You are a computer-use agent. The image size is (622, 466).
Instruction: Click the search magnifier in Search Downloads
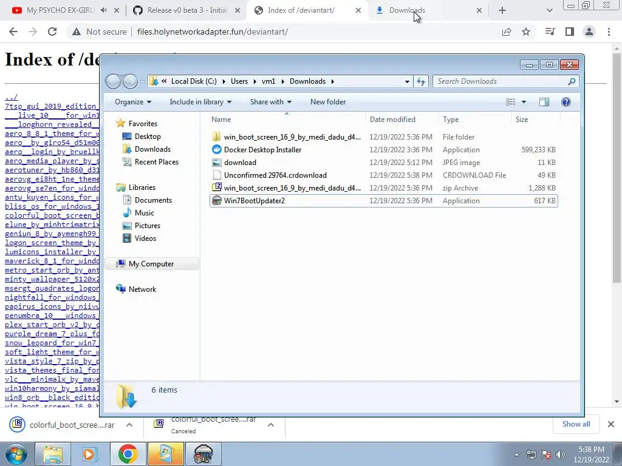pyautogui.click(x=572, y=81)
